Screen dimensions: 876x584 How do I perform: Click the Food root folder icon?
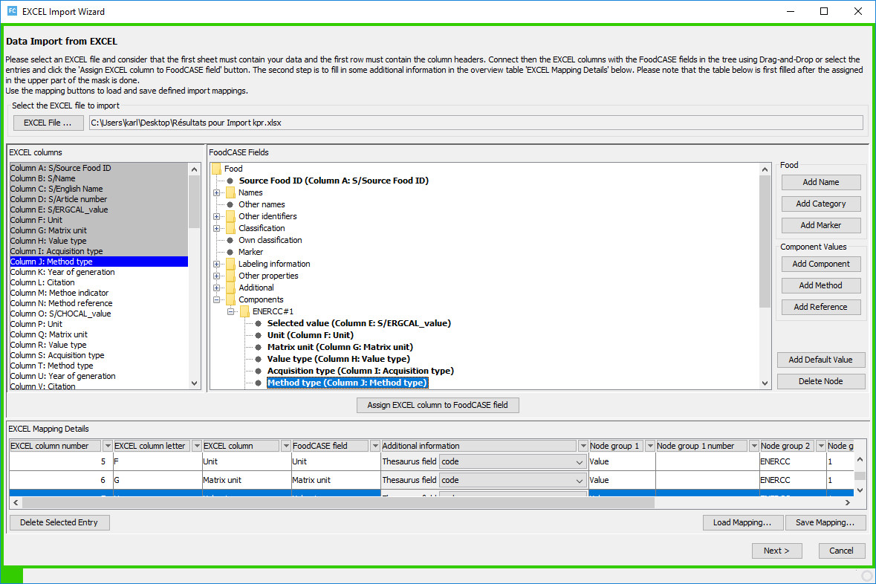point(217,169)
